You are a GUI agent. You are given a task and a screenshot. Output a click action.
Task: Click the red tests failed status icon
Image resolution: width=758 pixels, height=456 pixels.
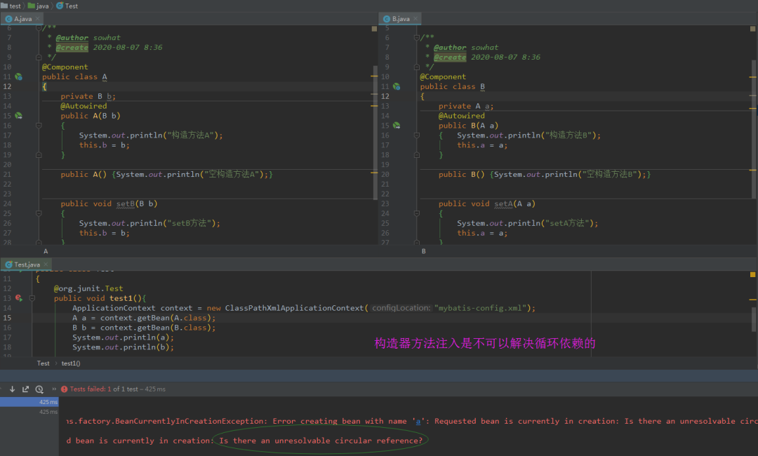tap(65, 389)
